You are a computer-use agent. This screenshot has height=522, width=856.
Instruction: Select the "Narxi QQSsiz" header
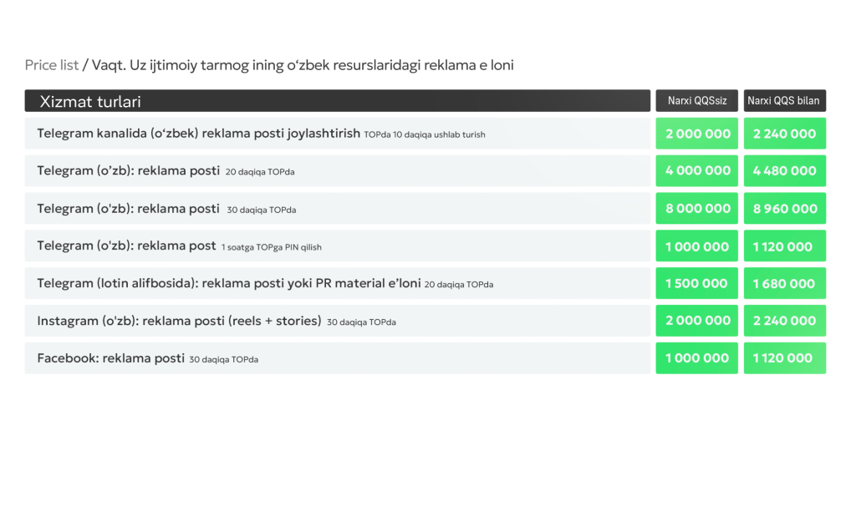point(696,101)
